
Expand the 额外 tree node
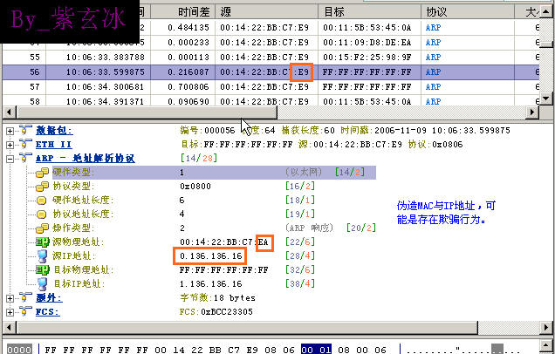[10, 298]
